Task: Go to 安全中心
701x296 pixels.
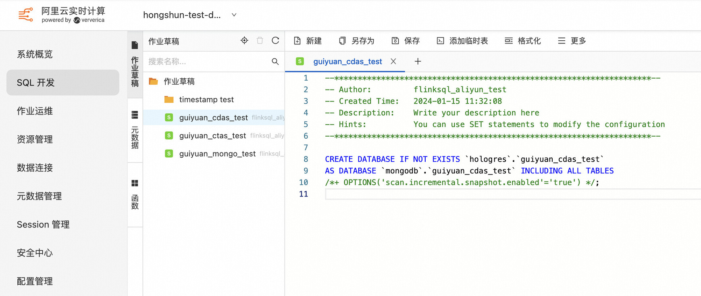Action: (x=35, y=253)
